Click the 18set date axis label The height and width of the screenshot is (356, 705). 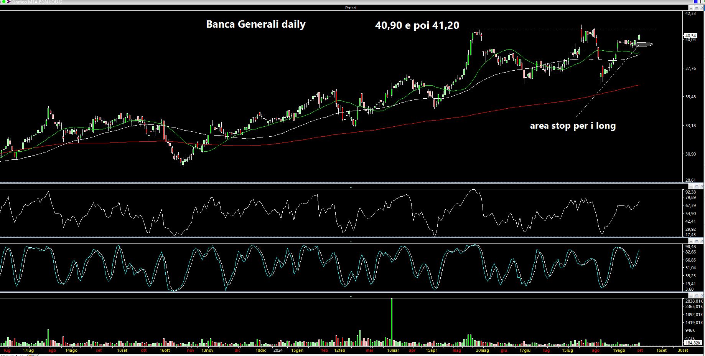point(122,350)
